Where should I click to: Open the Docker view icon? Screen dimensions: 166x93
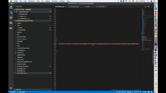(11, 28)
